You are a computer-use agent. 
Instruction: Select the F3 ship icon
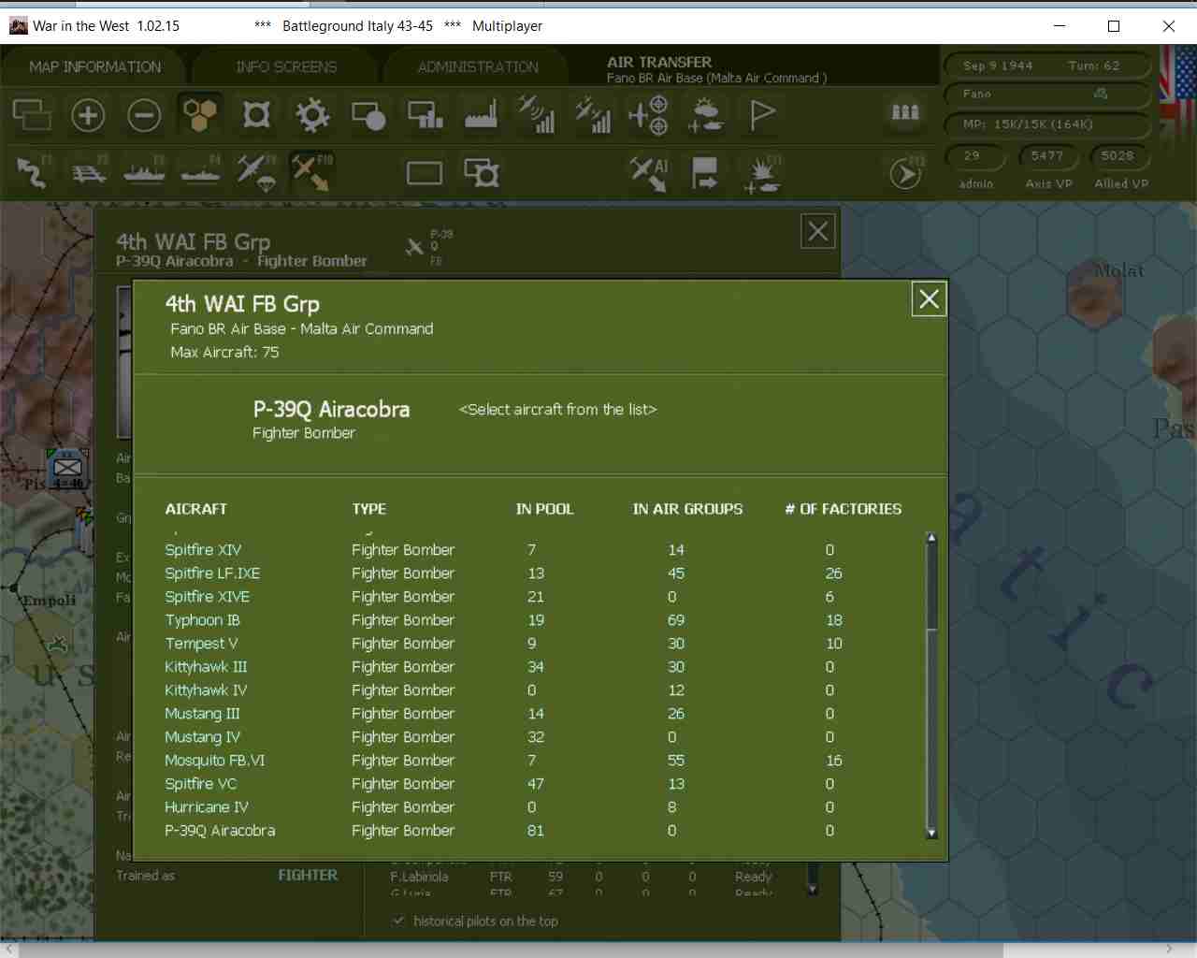pos(145,172)
